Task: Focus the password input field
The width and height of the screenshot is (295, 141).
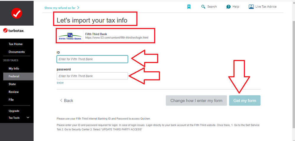Action: (92, 76)
